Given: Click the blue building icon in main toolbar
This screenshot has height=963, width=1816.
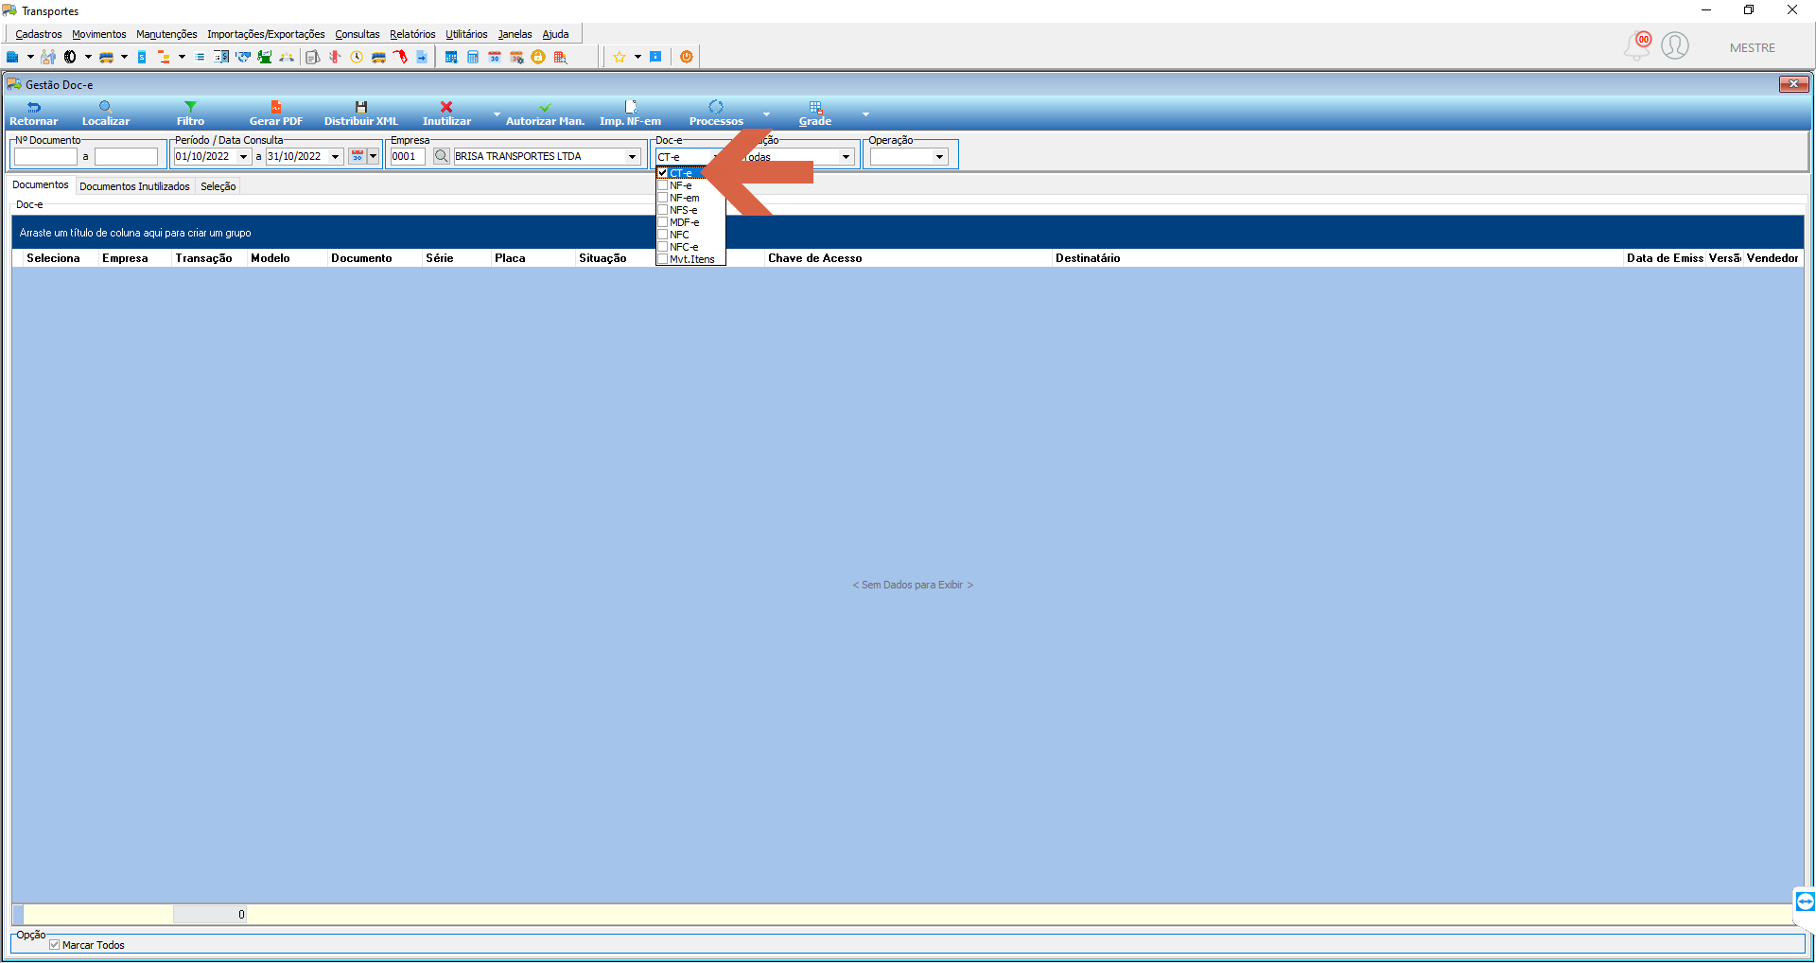Looking at the screenshot, I should [x=12, y=57].
